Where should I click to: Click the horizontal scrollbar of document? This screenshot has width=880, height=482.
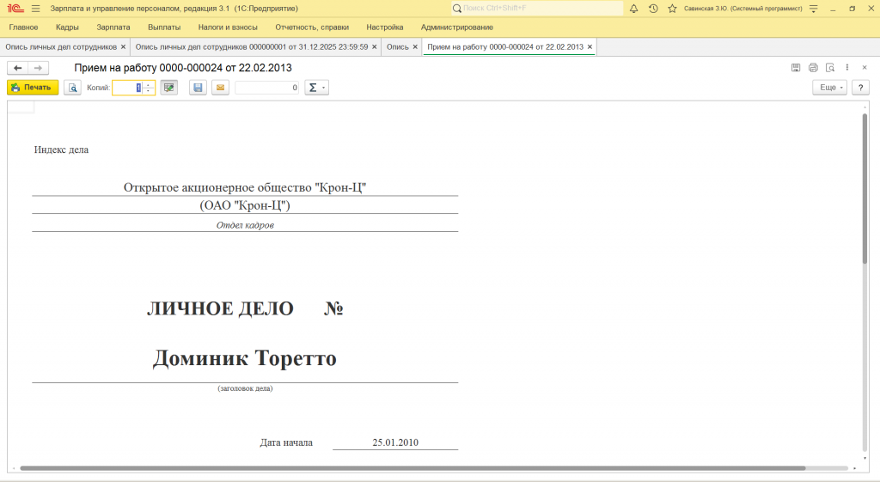[412, 468]
